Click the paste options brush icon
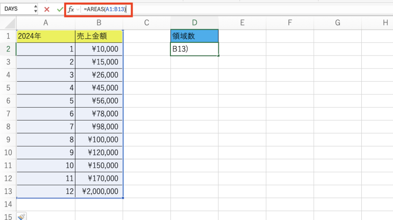This screenshot has width=393, height=220. [x=21, y=216]
